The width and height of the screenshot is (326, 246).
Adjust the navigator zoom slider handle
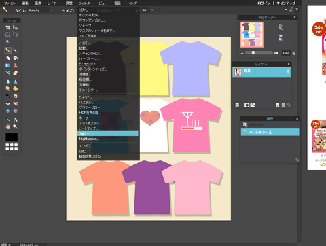pos(253,53)
